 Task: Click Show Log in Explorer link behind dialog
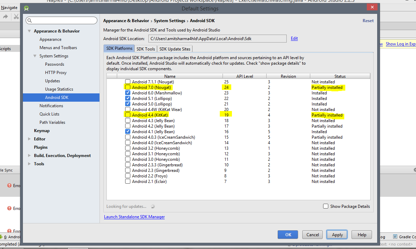point(401,44)
